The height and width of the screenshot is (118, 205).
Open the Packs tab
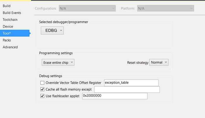click(x=7, y=40)
